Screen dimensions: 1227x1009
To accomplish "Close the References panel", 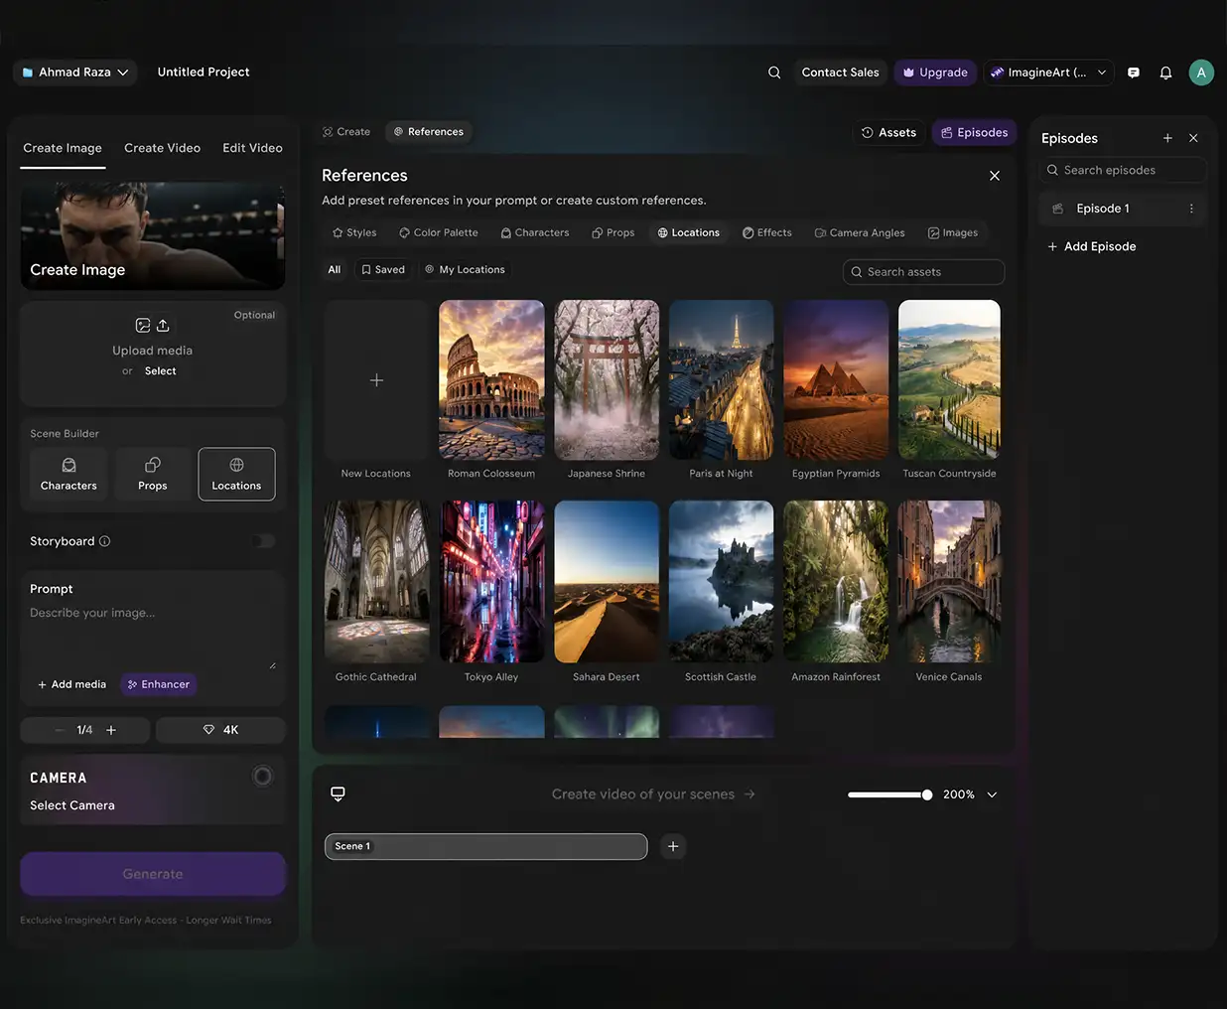I will [x=995, y=176].
